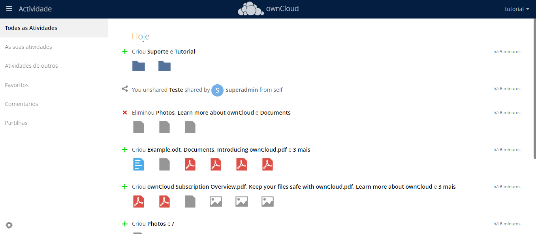The image size is (536, 234).
Task: Click the Actividade app title
Action: [35, 9]
